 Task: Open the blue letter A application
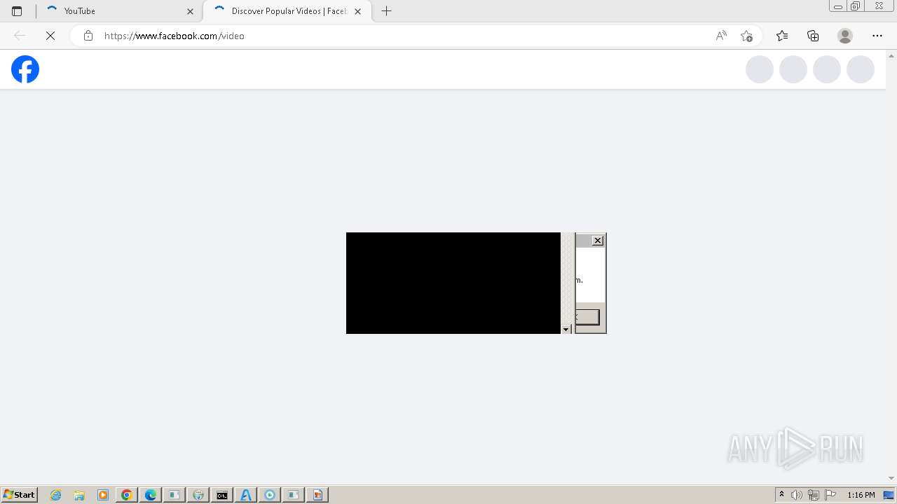click(x=246, y=495)
